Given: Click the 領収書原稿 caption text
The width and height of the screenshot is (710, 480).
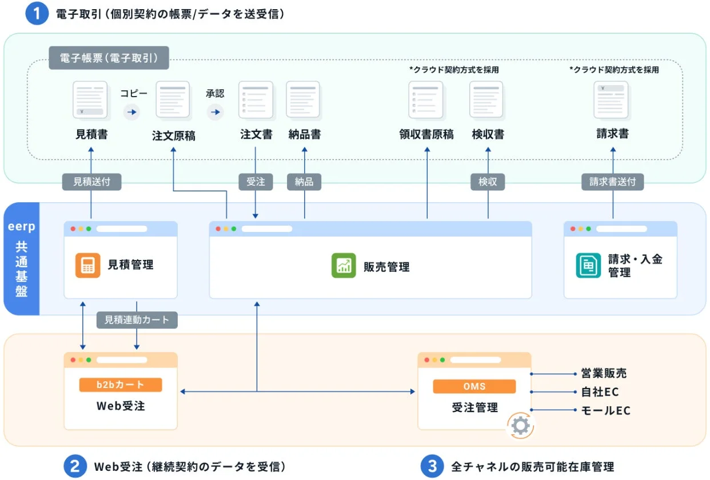Looking at the screenshot, I should pyautogui.click(x=426, y=135).
